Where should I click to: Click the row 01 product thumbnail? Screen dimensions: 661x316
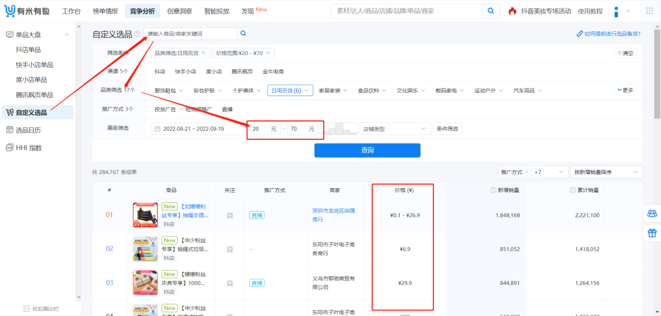145,215
